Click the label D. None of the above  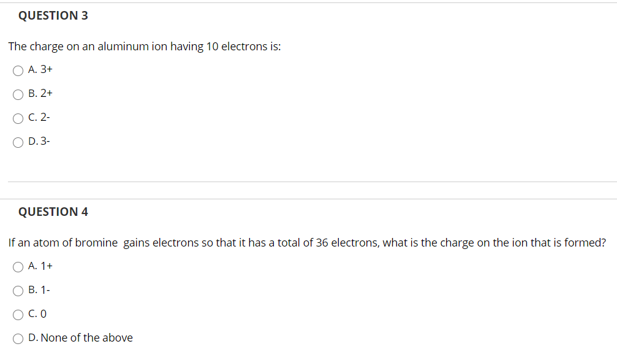tap(80, 337)
